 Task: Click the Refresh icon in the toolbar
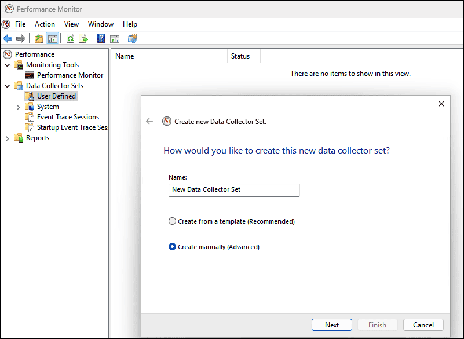pyautogui.click(x=70, y=38)
